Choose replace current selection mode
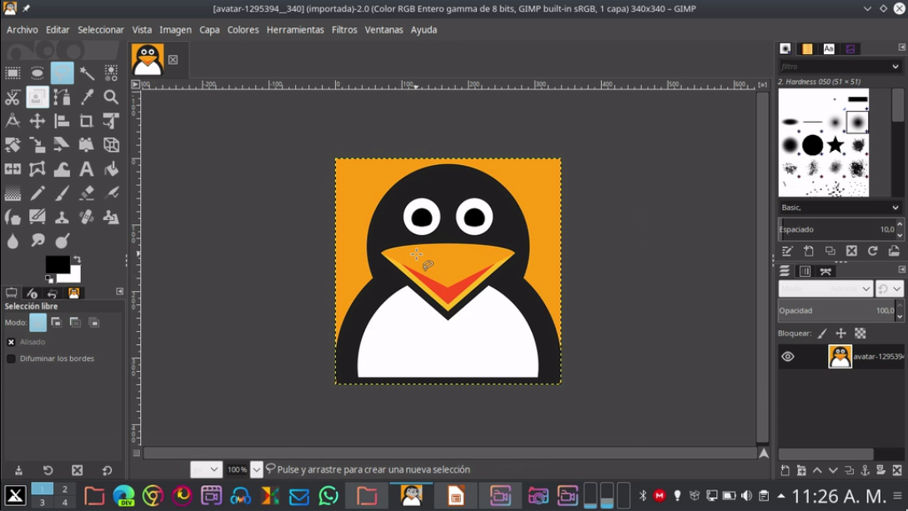 (38, 323)
